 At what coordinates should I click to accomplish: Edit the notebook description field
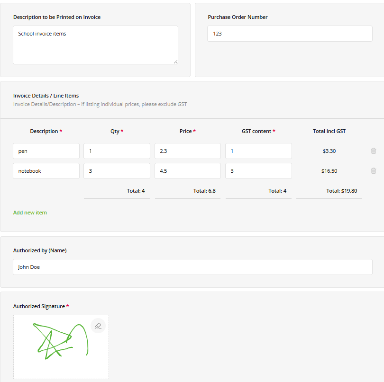pyautogui.click(x=46, y=170)
